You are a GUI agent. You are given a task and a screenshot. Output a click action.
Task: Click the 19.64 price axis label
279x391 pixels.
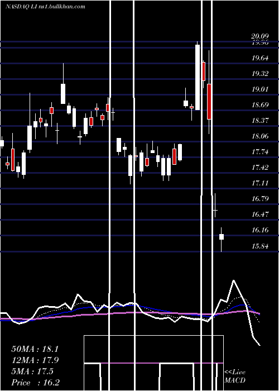point(260,58)
